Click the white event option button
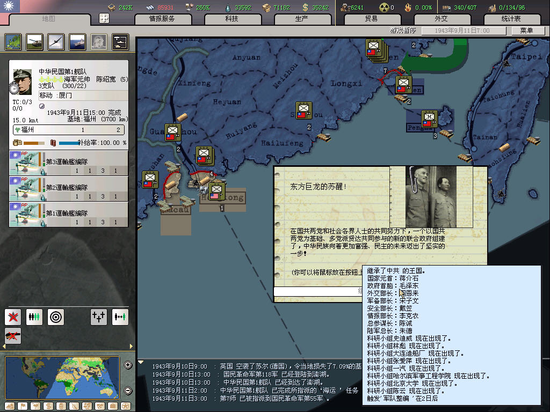Screen dimensions: 550x412 point(318,291)
